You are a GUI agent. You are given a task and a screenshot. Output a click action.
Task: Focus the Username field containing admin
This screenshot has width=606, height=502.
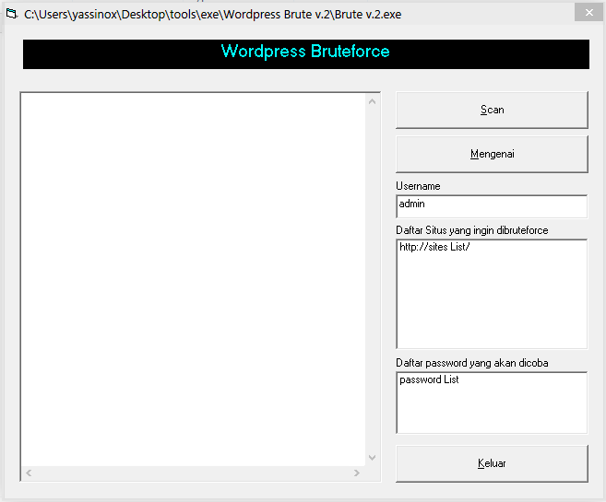(492, 206)
